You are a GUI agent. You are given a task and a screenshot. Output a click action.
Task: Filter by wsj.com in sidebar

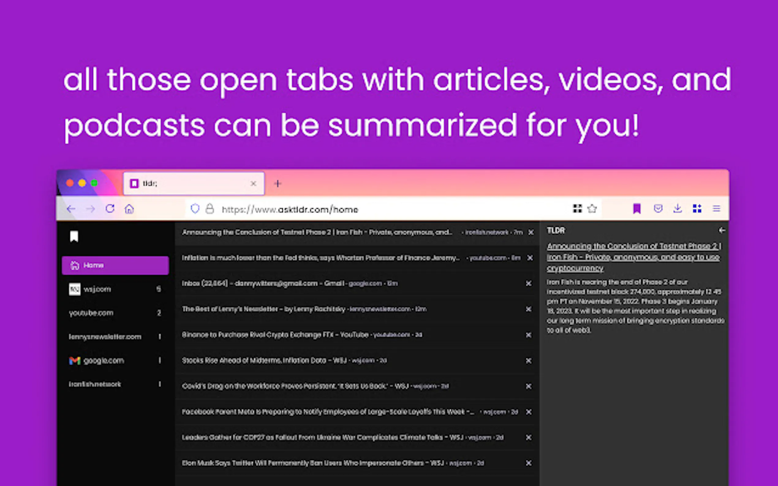tap(97, 289)
